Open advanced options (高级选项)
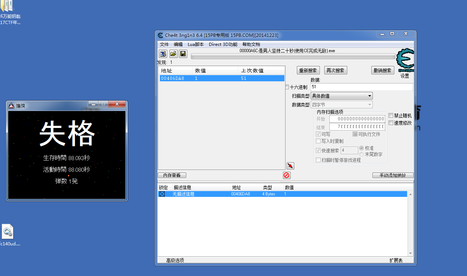The height and width of the screenshot is (276, 467). pyautogui.click(x=175, y=260)
